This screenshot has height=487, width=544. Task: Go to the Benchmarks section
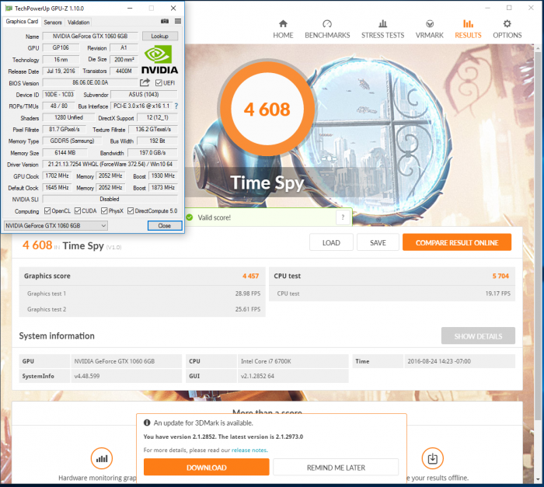(x=327, y=30)
